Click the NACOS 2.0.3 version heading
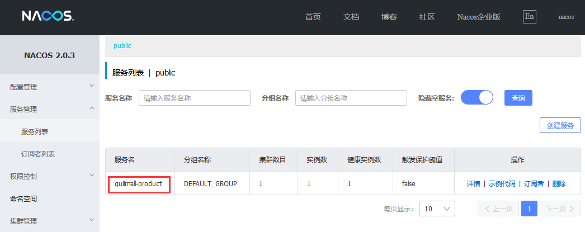The width and height of the screenshot is (585, 232). click(50, 55)
